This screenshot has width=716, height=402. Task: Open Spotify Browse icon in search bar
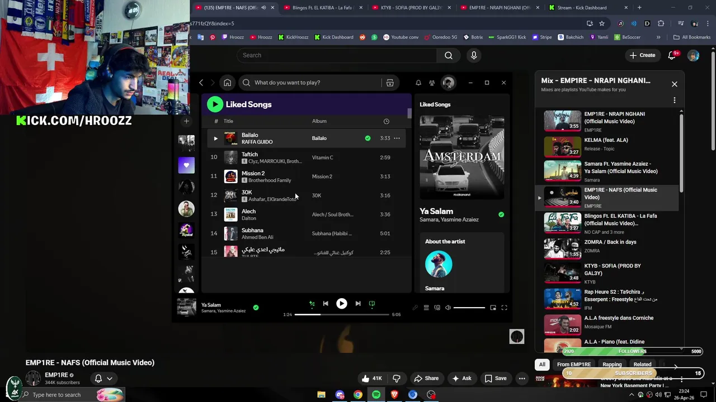390,83
